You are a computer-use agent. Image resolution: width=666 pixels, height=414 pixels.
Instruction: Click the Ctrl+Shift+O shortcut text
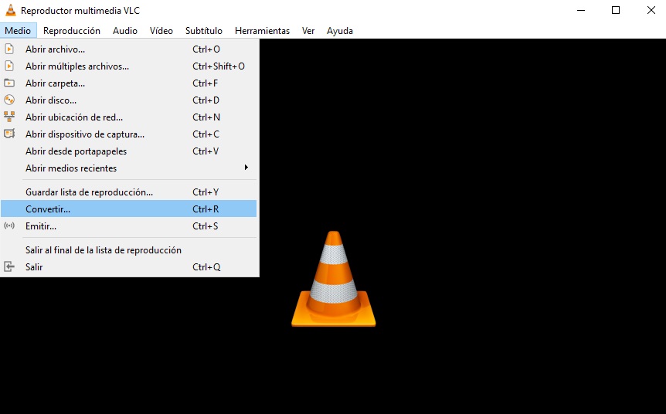tap(219, 66)
